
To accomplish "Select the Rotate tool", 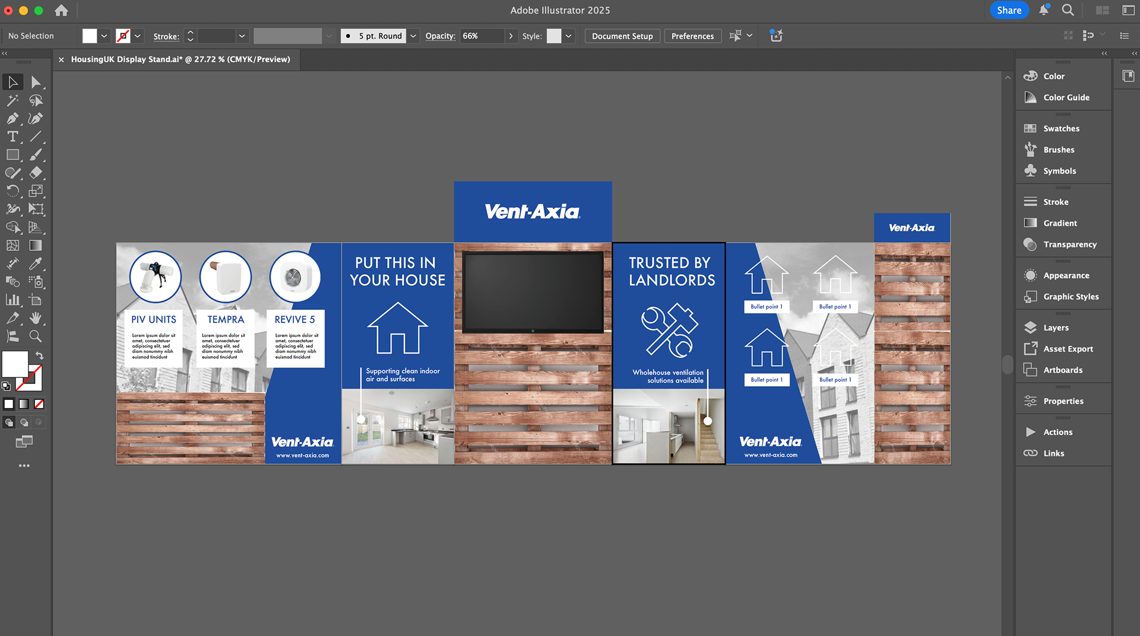I will 12,191.
